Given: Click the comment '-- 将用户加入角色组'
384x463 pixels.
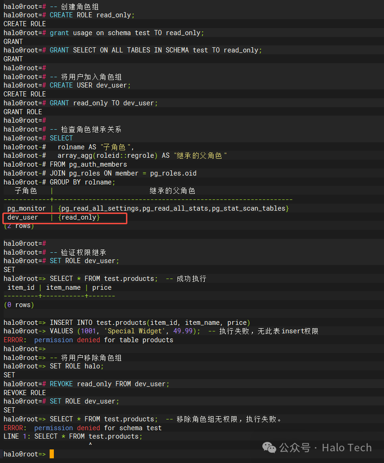Looking at the screenshot, I should point(86,77).
